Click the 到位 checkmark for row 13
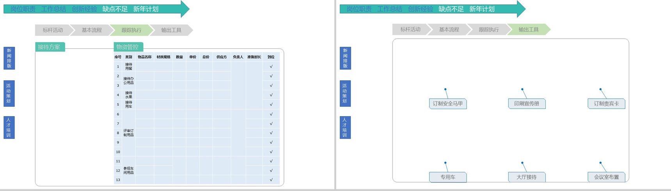This screenshot has width=671, height=191. [271, 180]
